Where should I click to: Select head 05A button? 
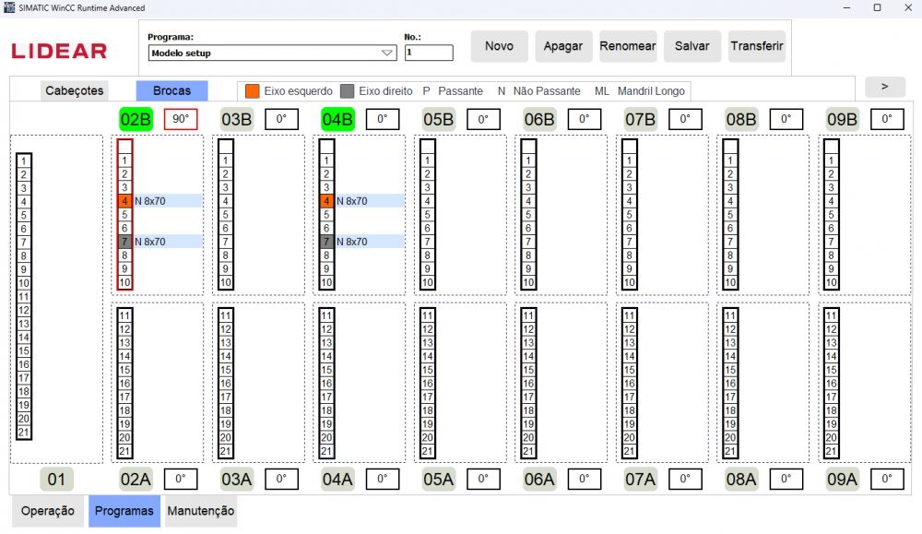tap(439, 480)
